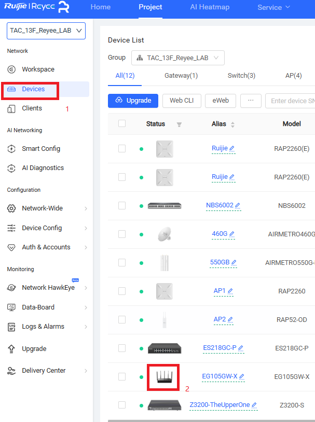Expand the Delivery Center chevron
The width and height of the screenshot is (315, 422).
(86, 371)
